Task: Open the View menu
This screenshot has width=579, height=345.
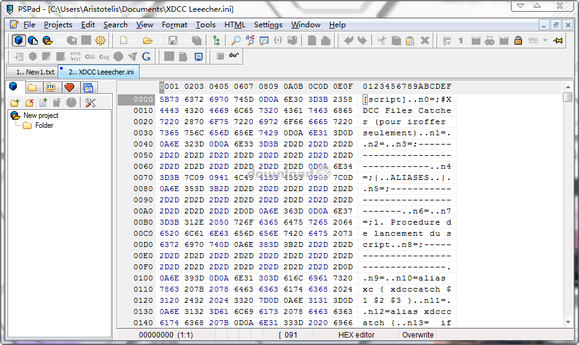Action: (x=144, y=25)
